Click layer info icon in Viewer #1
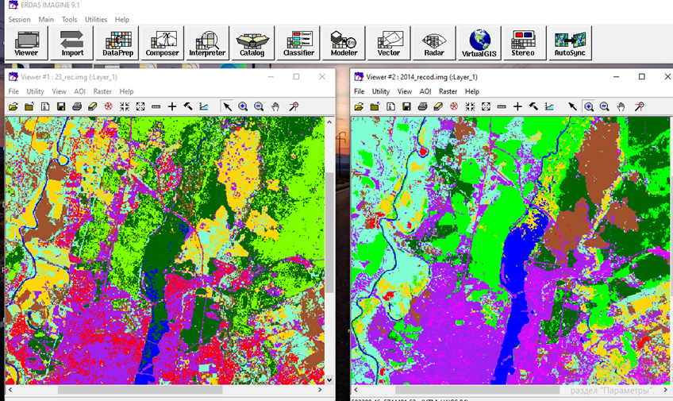 [x=45, y=106]
